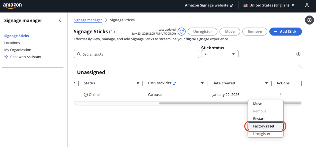316x147 pixels.
Task: Open the three-dot Actions menu
Action: tap(280, 95)
